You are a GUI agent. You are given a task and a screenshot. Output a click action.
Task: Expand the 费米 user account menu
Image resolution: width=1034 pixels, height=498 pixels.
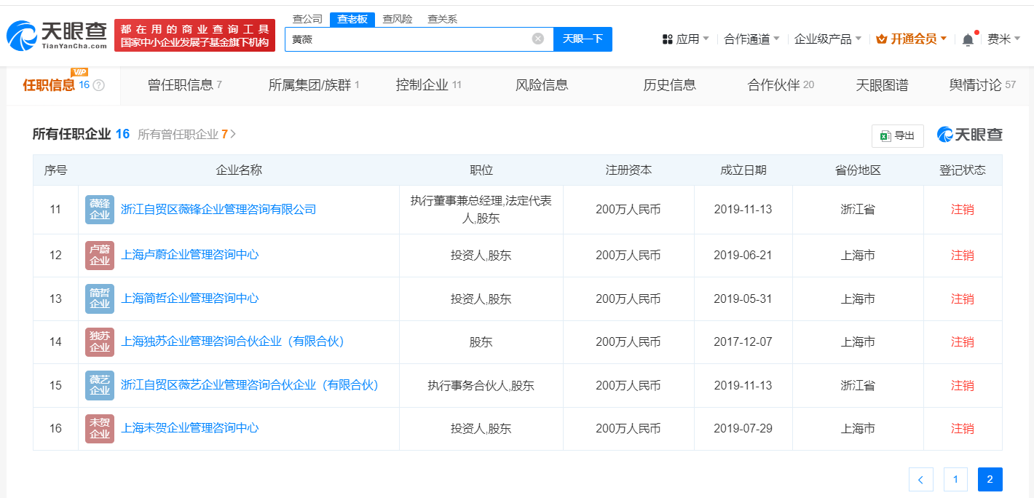coord(1003,39)
